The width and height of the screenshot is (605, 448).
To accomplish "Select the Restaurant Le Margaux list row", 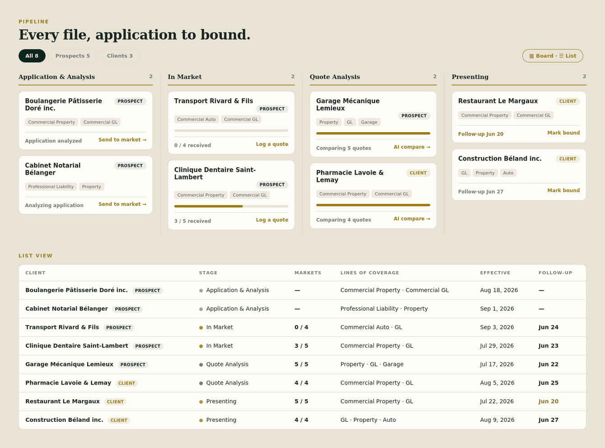I will 302,402.
